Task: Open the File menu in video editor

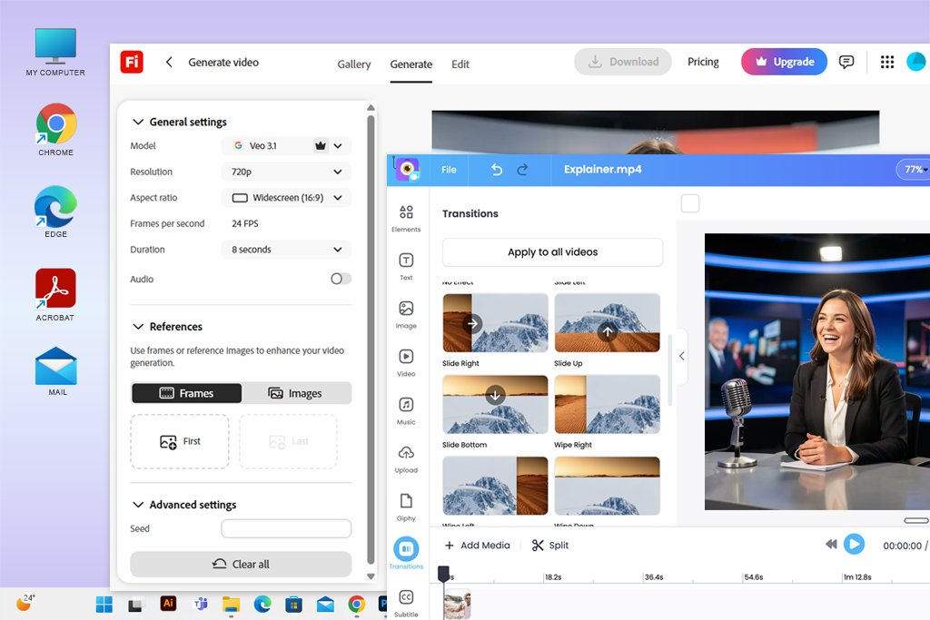Action: [449, 170]
